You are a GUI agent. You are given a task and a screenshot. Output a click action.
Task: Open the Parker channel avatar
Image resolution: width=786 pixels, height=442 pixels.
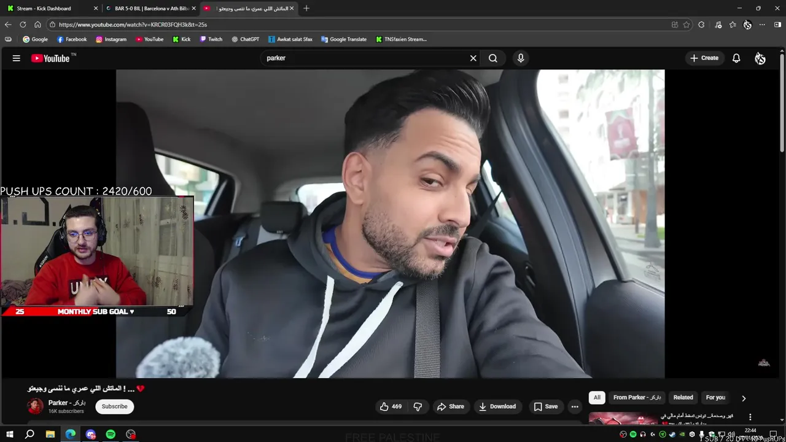[36, 406]
